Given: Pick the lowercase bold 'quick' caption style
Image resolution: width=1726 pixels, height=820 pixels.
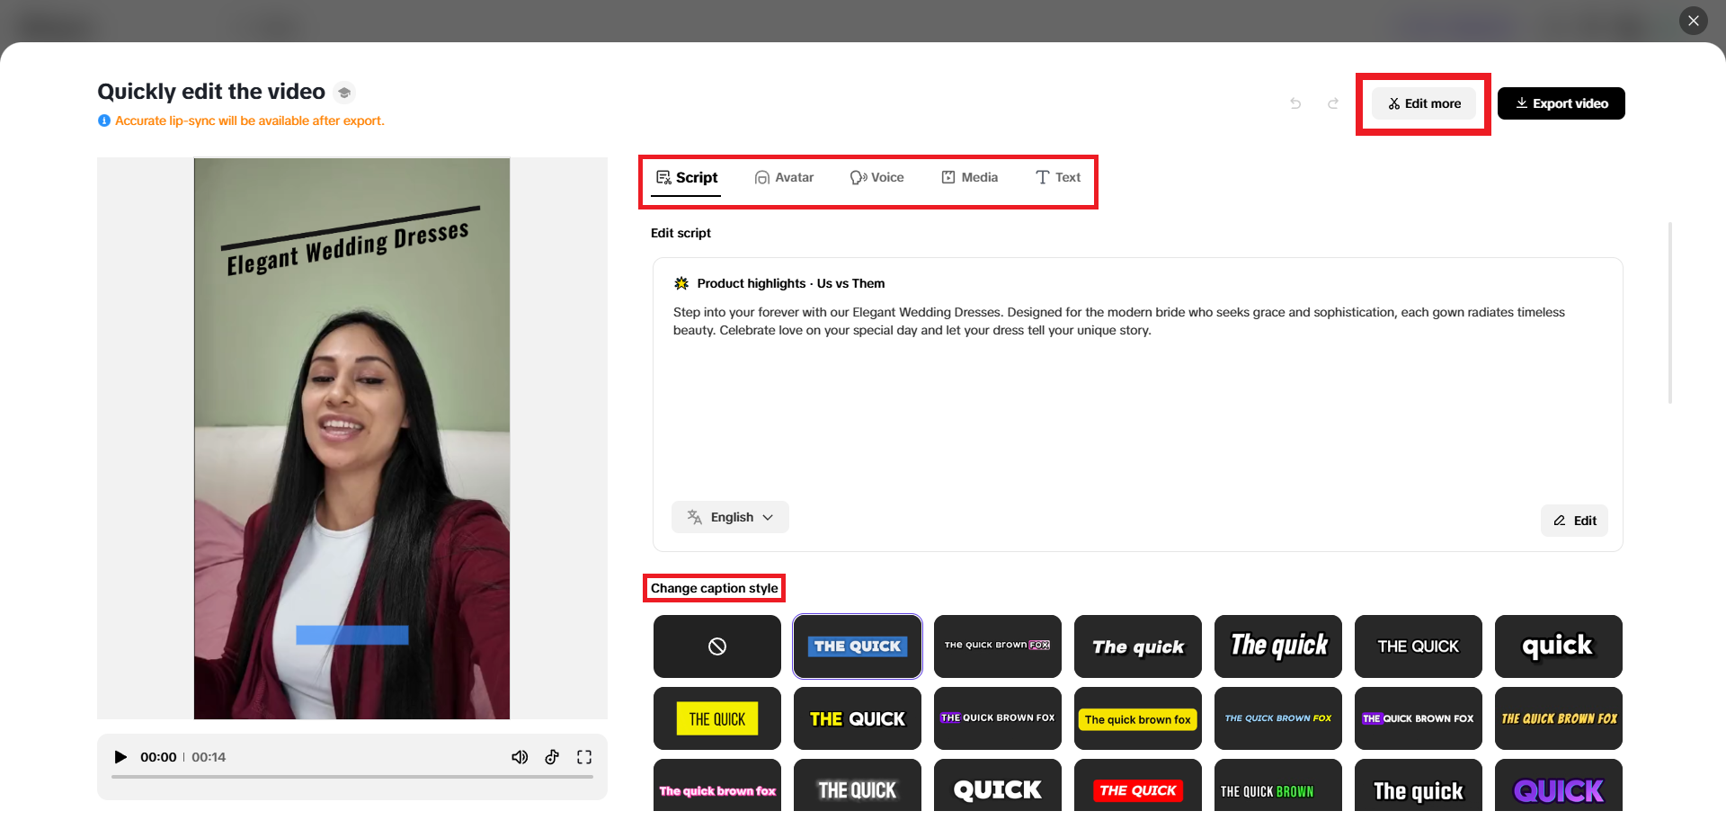Looking at the screenshot, I should pyautogui.click(x=1559, y=646).
